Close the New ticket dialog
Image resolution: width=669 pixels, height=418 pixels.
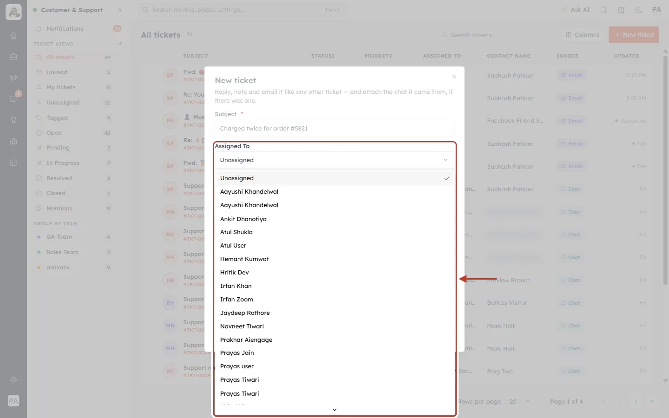point(454,77)
